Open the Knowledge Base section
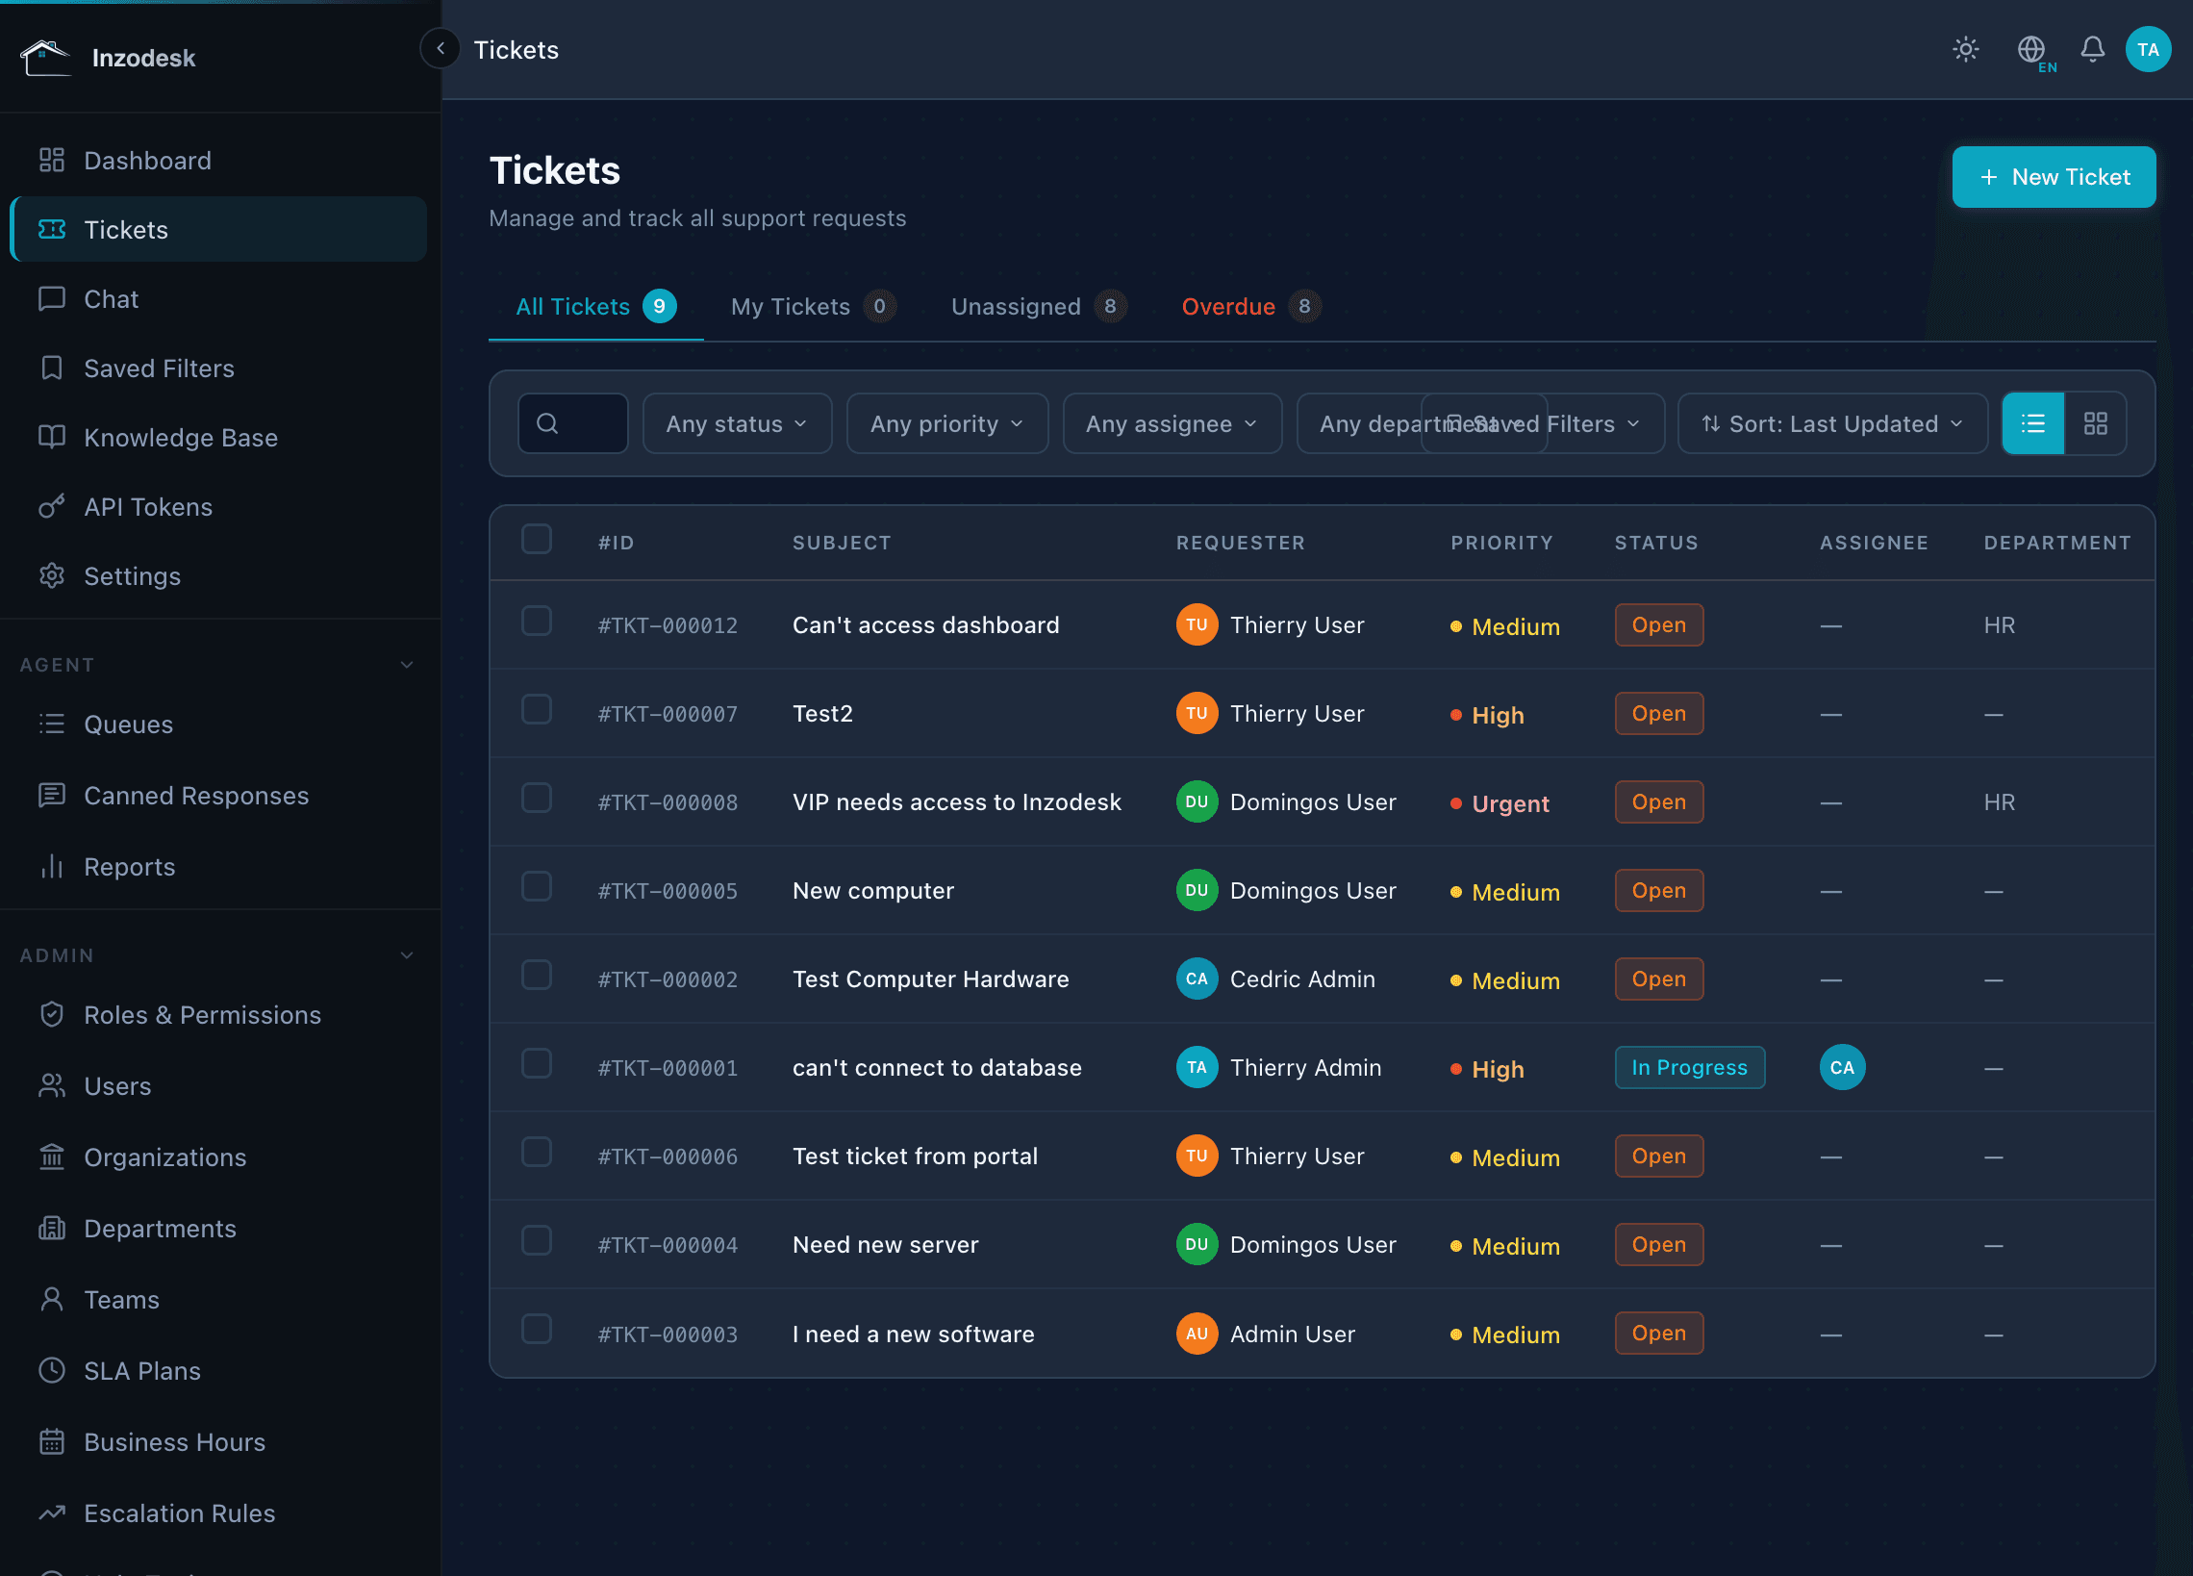The width and height of the screenshot is (2193, 1576). (x=179, y=437)
